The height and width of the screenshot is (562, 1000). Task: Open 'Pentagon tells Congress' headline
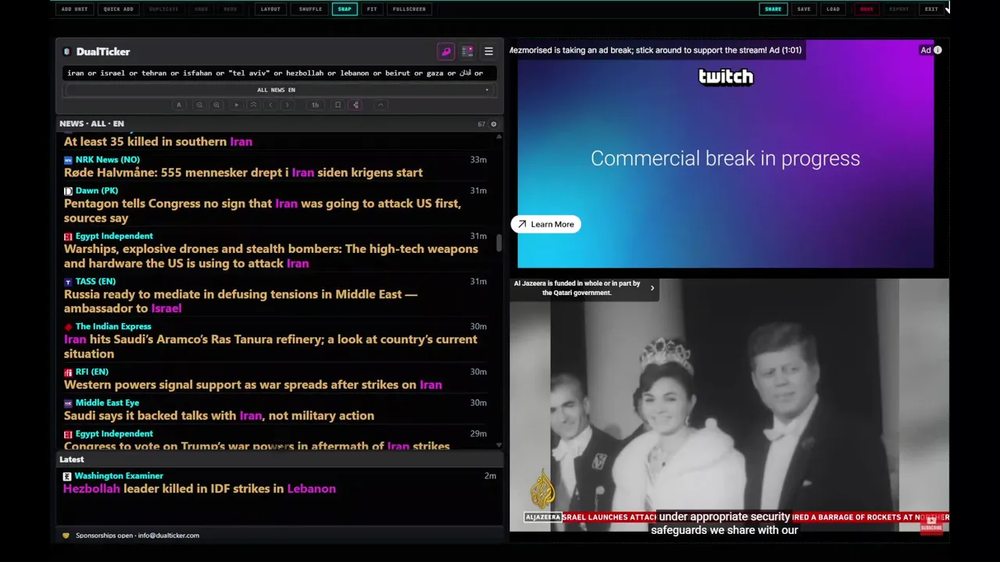pos(262,211)
